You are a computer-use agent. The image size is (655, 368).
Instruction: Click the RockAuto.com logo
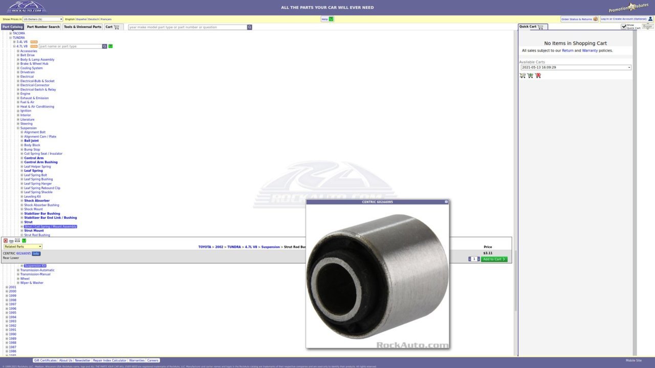coord(26,7)
